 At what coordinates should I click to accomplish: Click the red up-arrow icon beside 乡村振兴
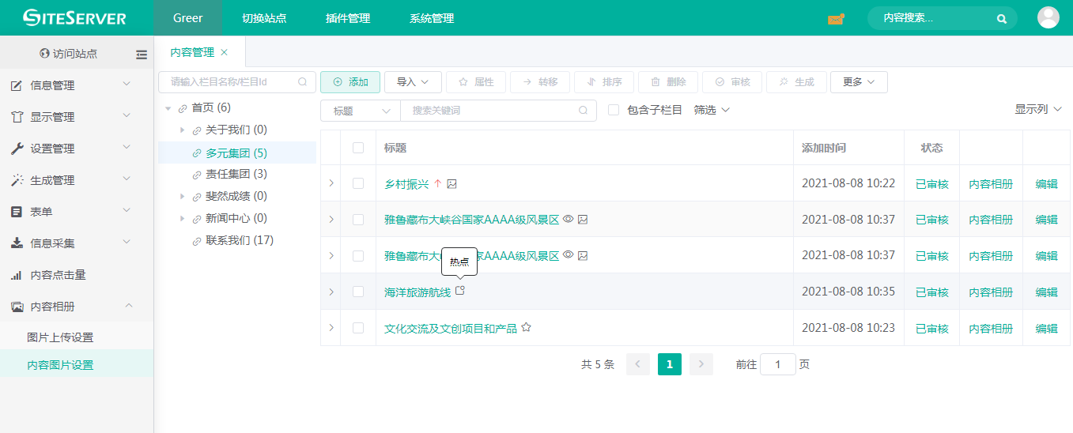pos(437,184)
